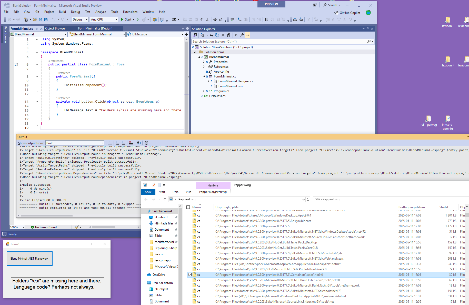Collapse all nodes in Solution Explorer
469x305 pixels.
(x=223, y=35)
